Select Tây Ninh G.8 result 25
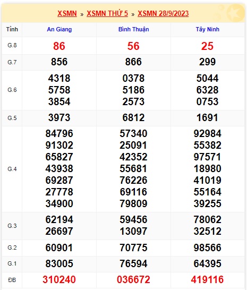The width and height of the screenshot is (247, 290). (x=207, y=46)
